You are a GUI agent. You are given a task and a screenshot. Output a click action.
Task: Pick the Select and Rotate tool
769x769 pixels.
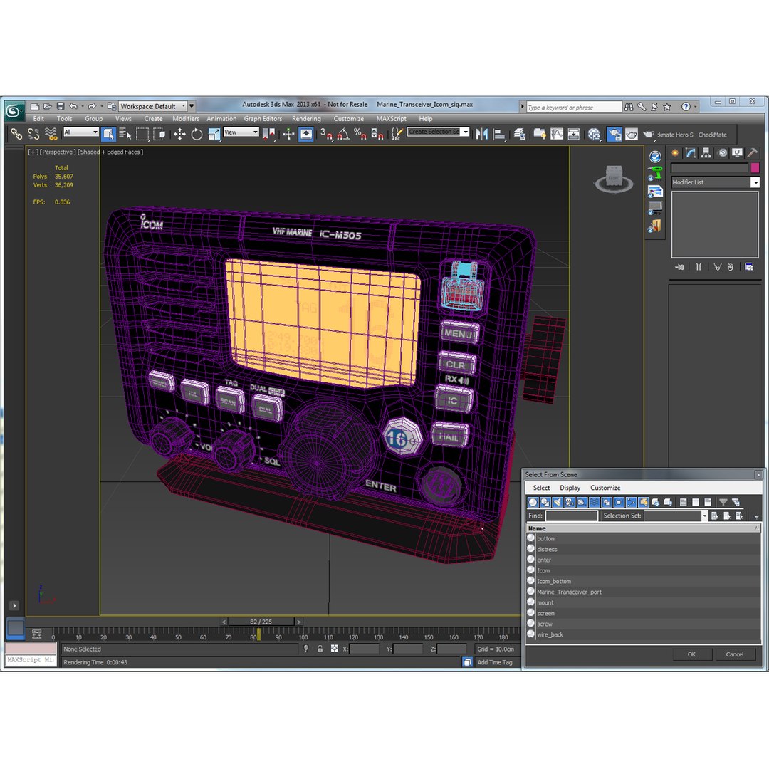[x=197, y=134]
